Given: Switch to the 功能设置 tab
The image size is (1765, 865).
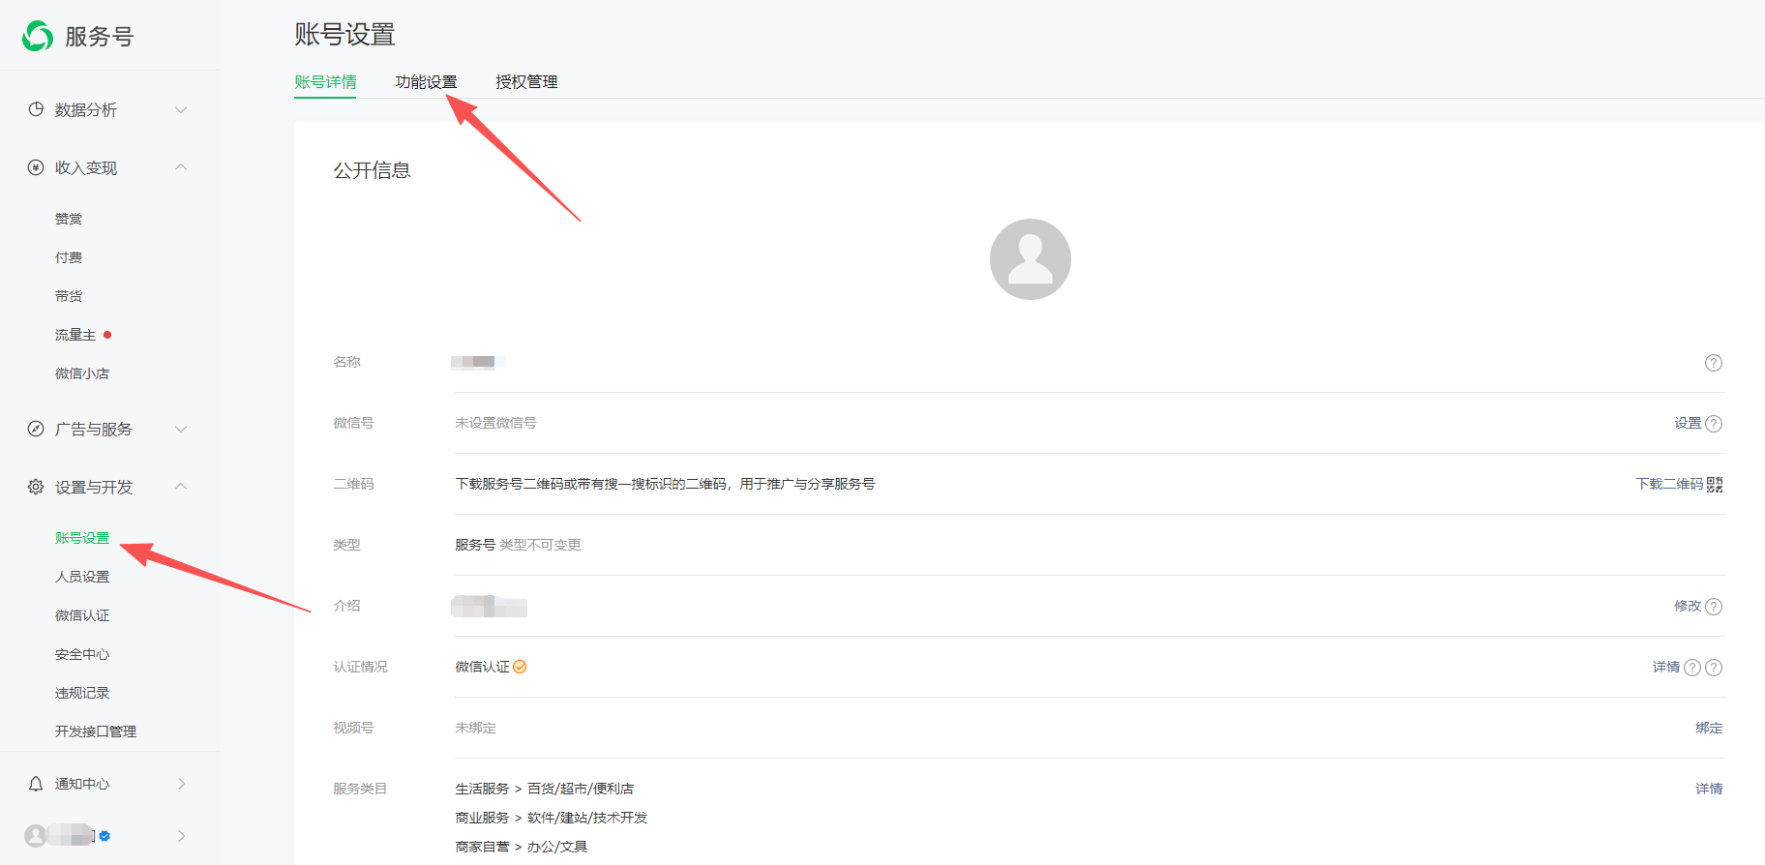Looking at the screenshot, I should click(426, 82).
